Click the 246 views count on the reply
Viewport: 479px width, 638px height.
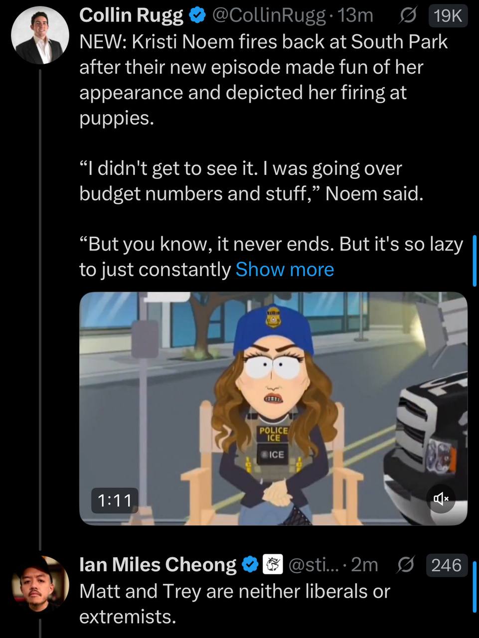pos(447,565)
